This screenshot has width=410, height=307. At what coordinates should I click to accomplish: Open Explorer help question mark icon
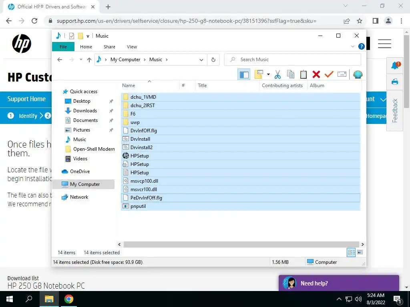tap(362, 46)
